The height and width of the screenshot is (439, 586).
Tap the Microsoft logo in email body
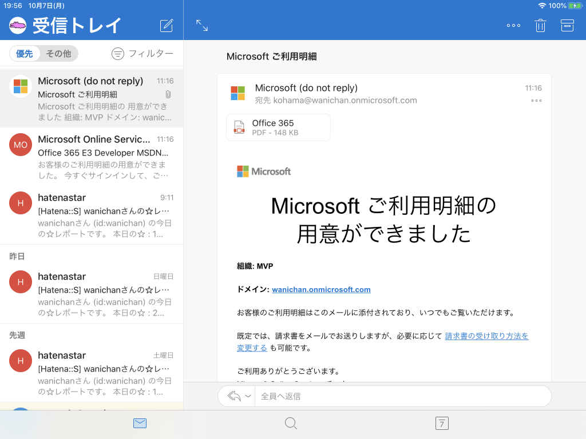(x=264, y=171)
